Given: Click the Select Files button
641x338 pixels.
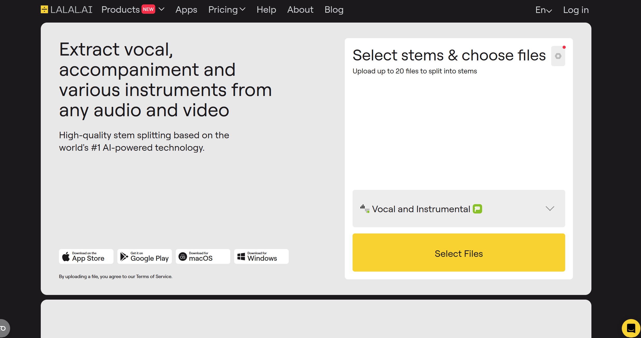Looking at the screenshot, I should pyautogui.click(x=459, y=252).
